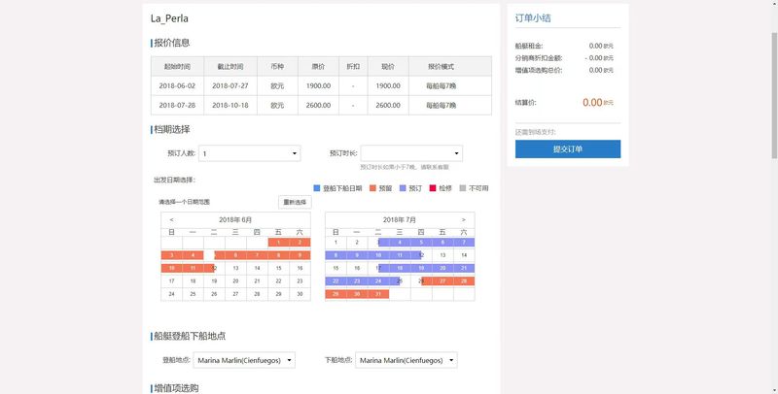Click the purple 预订 legend swatch
778x394 pixels.
point(403,188)
